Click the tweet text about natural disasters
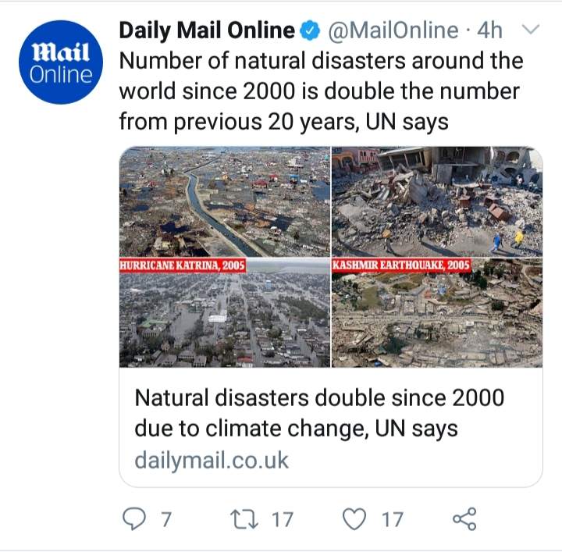 [x=321, y=91]
